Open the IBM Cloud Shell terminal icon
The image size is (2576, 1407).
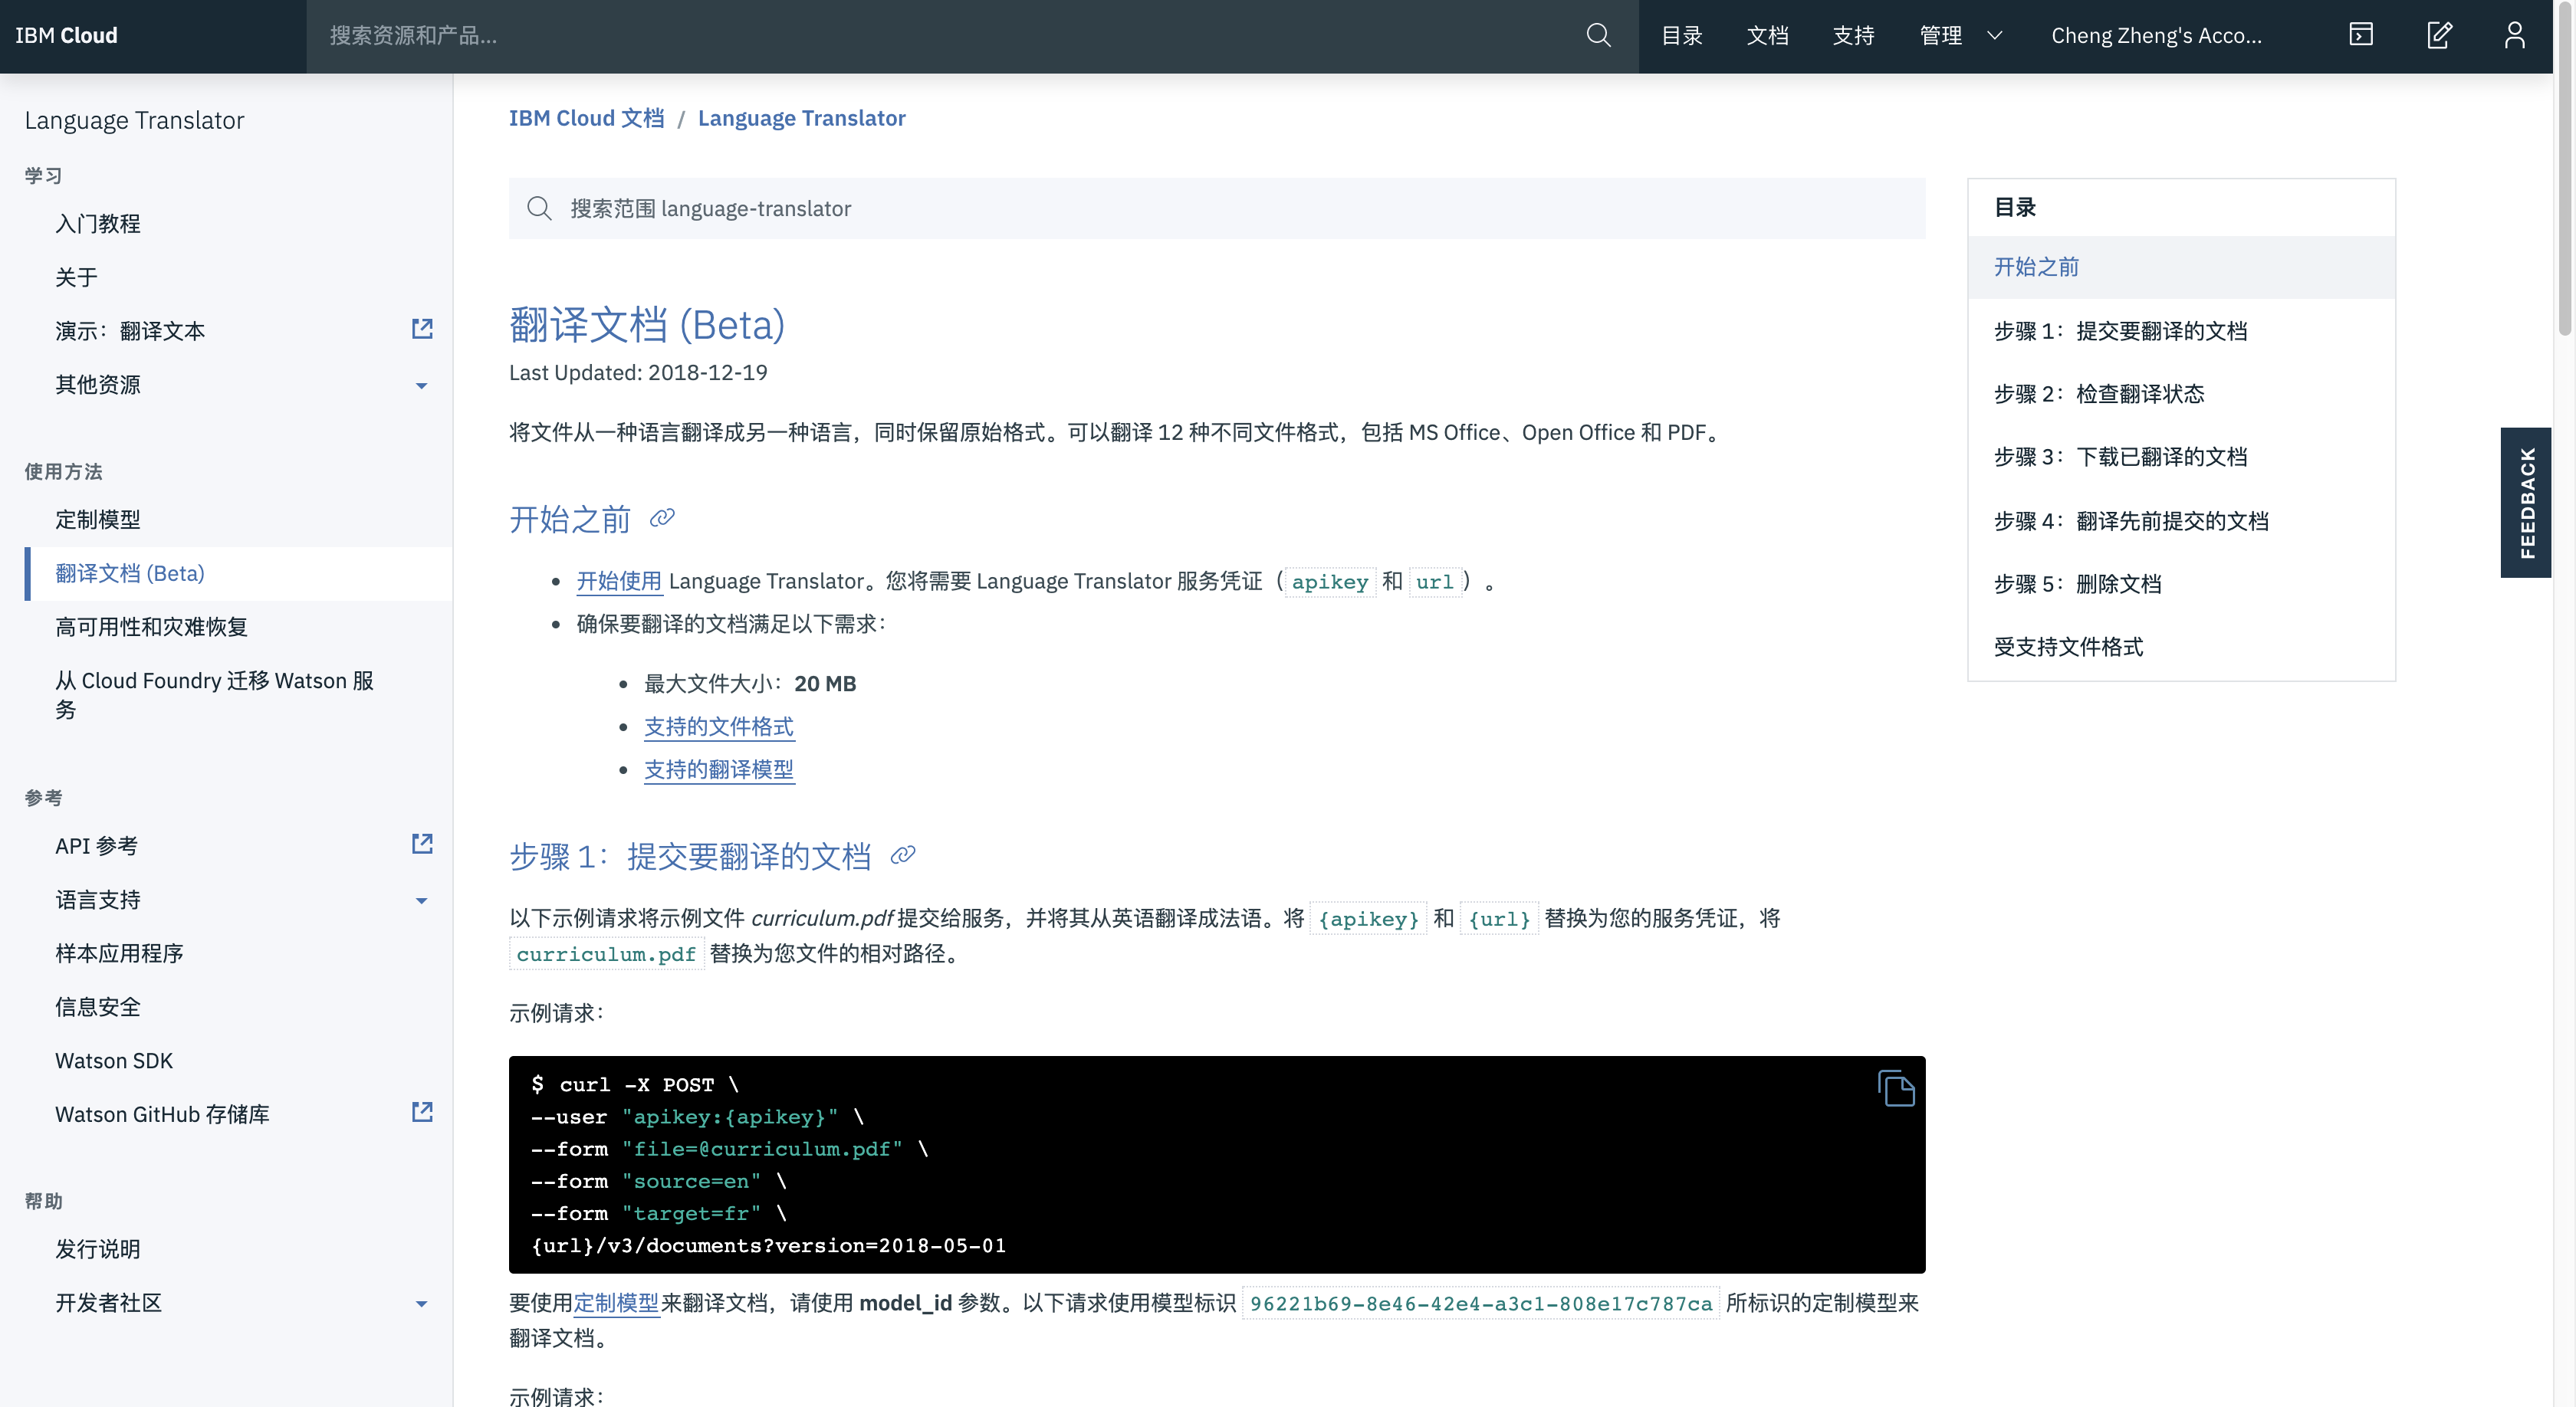click(2361, 36)
